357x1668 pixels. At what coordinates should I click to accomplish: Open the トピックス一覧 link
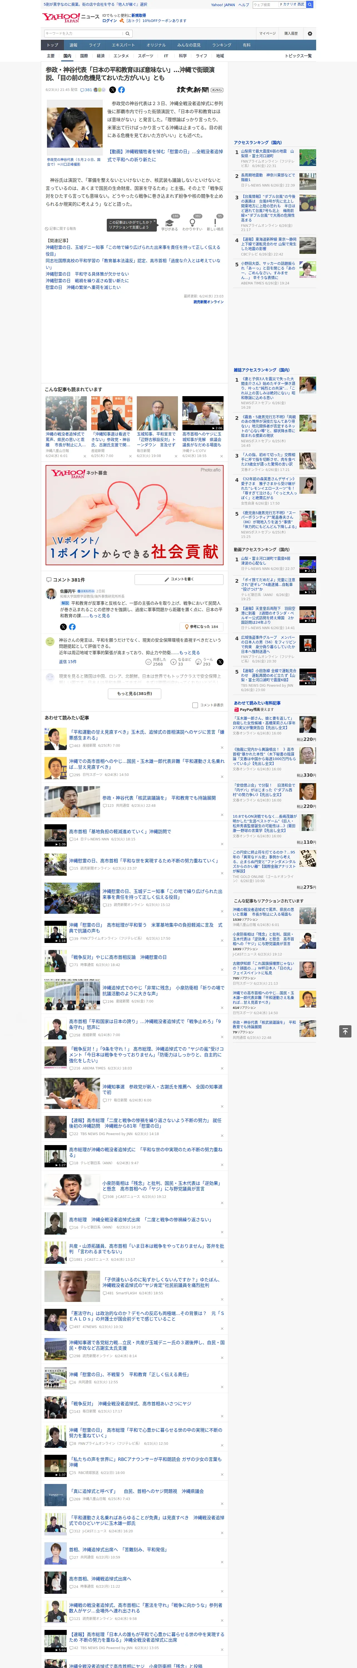click(298, 56)
